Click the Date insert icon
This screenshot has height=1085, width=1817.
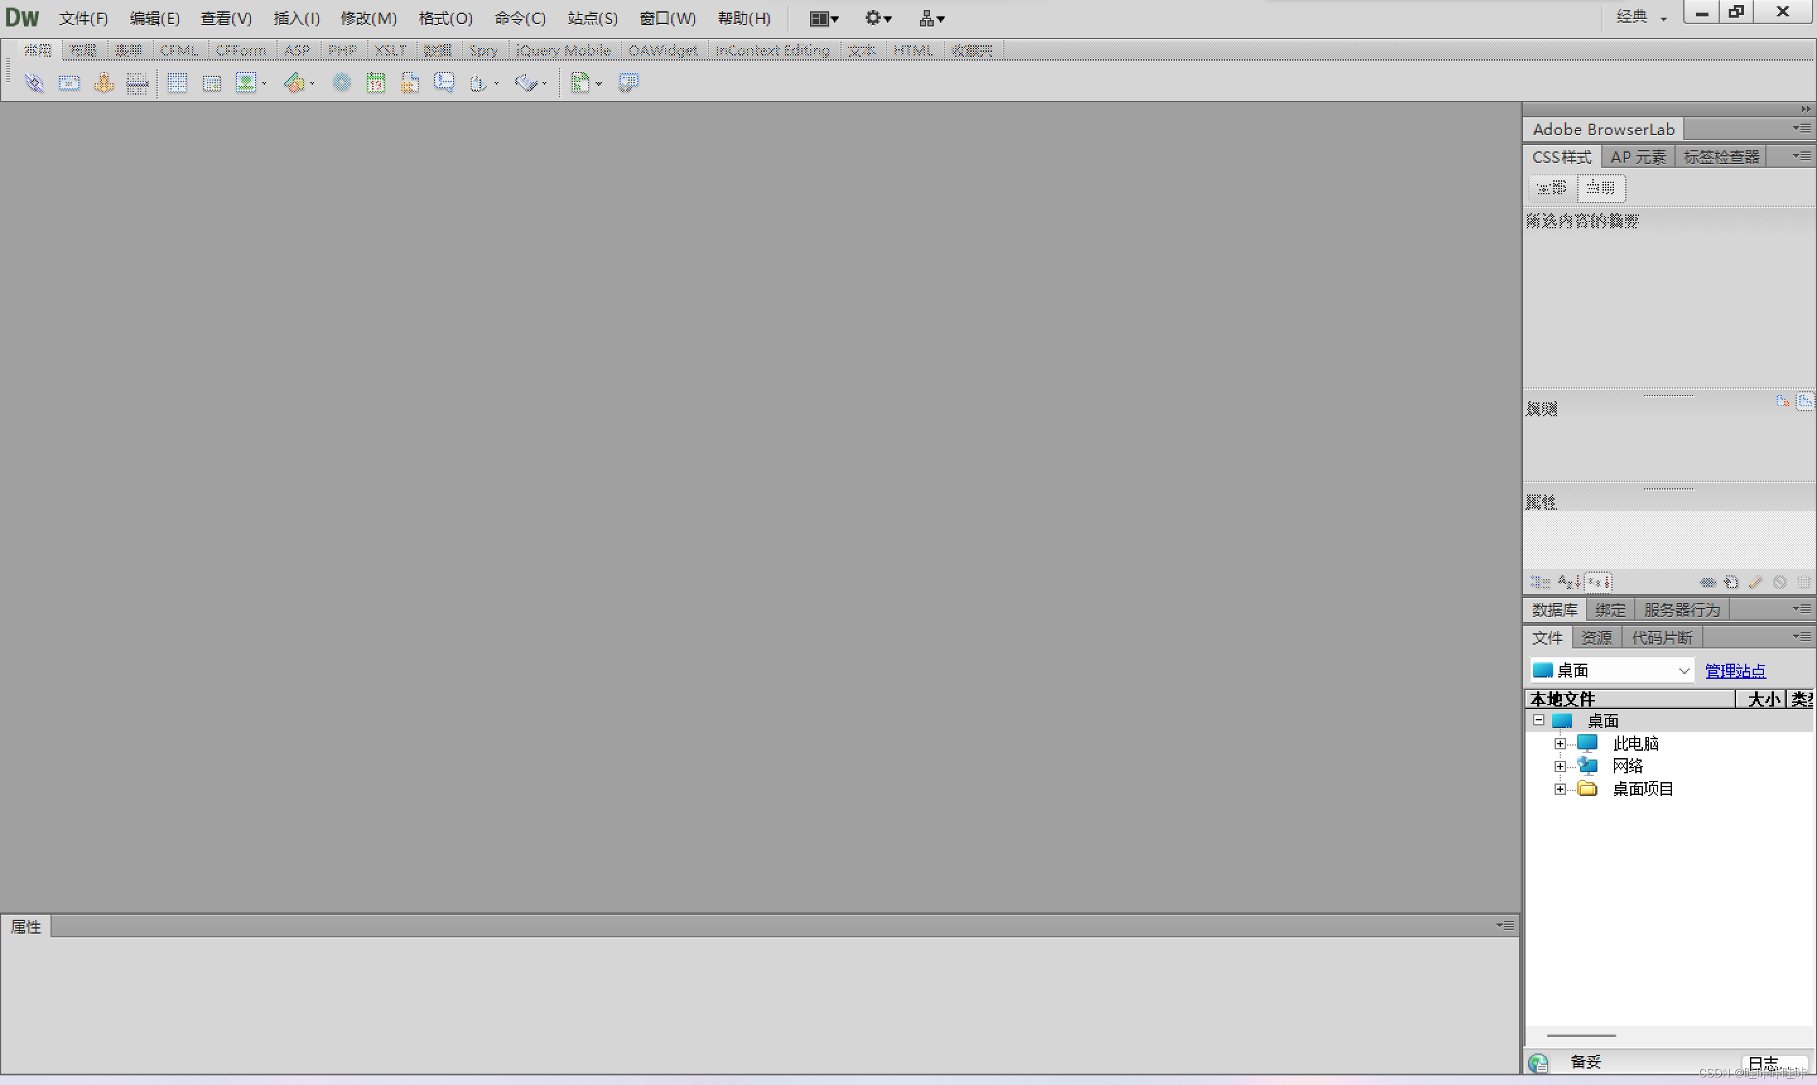[x=376, y=83]
